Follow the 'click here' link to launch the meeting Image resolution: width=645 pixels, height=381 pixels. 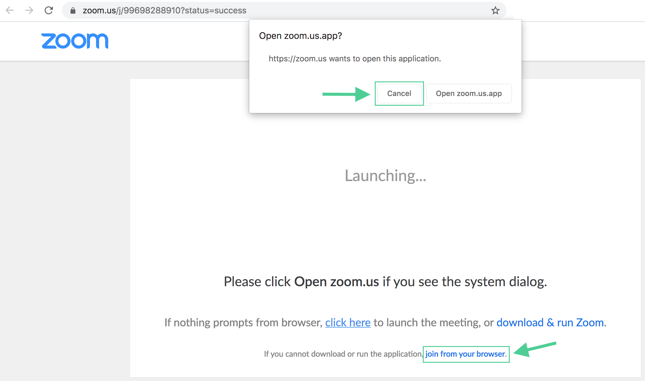[348, 323]
